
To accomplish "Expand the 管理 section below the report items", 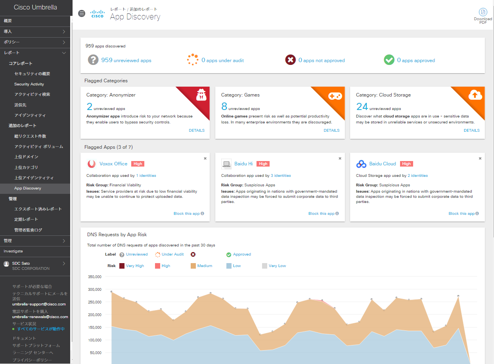I will [35, 241].
